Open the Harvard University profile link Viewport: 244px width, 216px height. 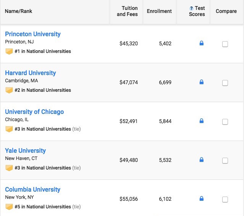pyautogui.click(x=31, y=73)
